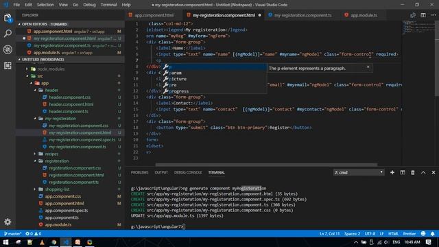Click the open changes icon in editor toolbar
Image resolution: width=439 pixels, height=247 pixels.
tap(413, 15)
